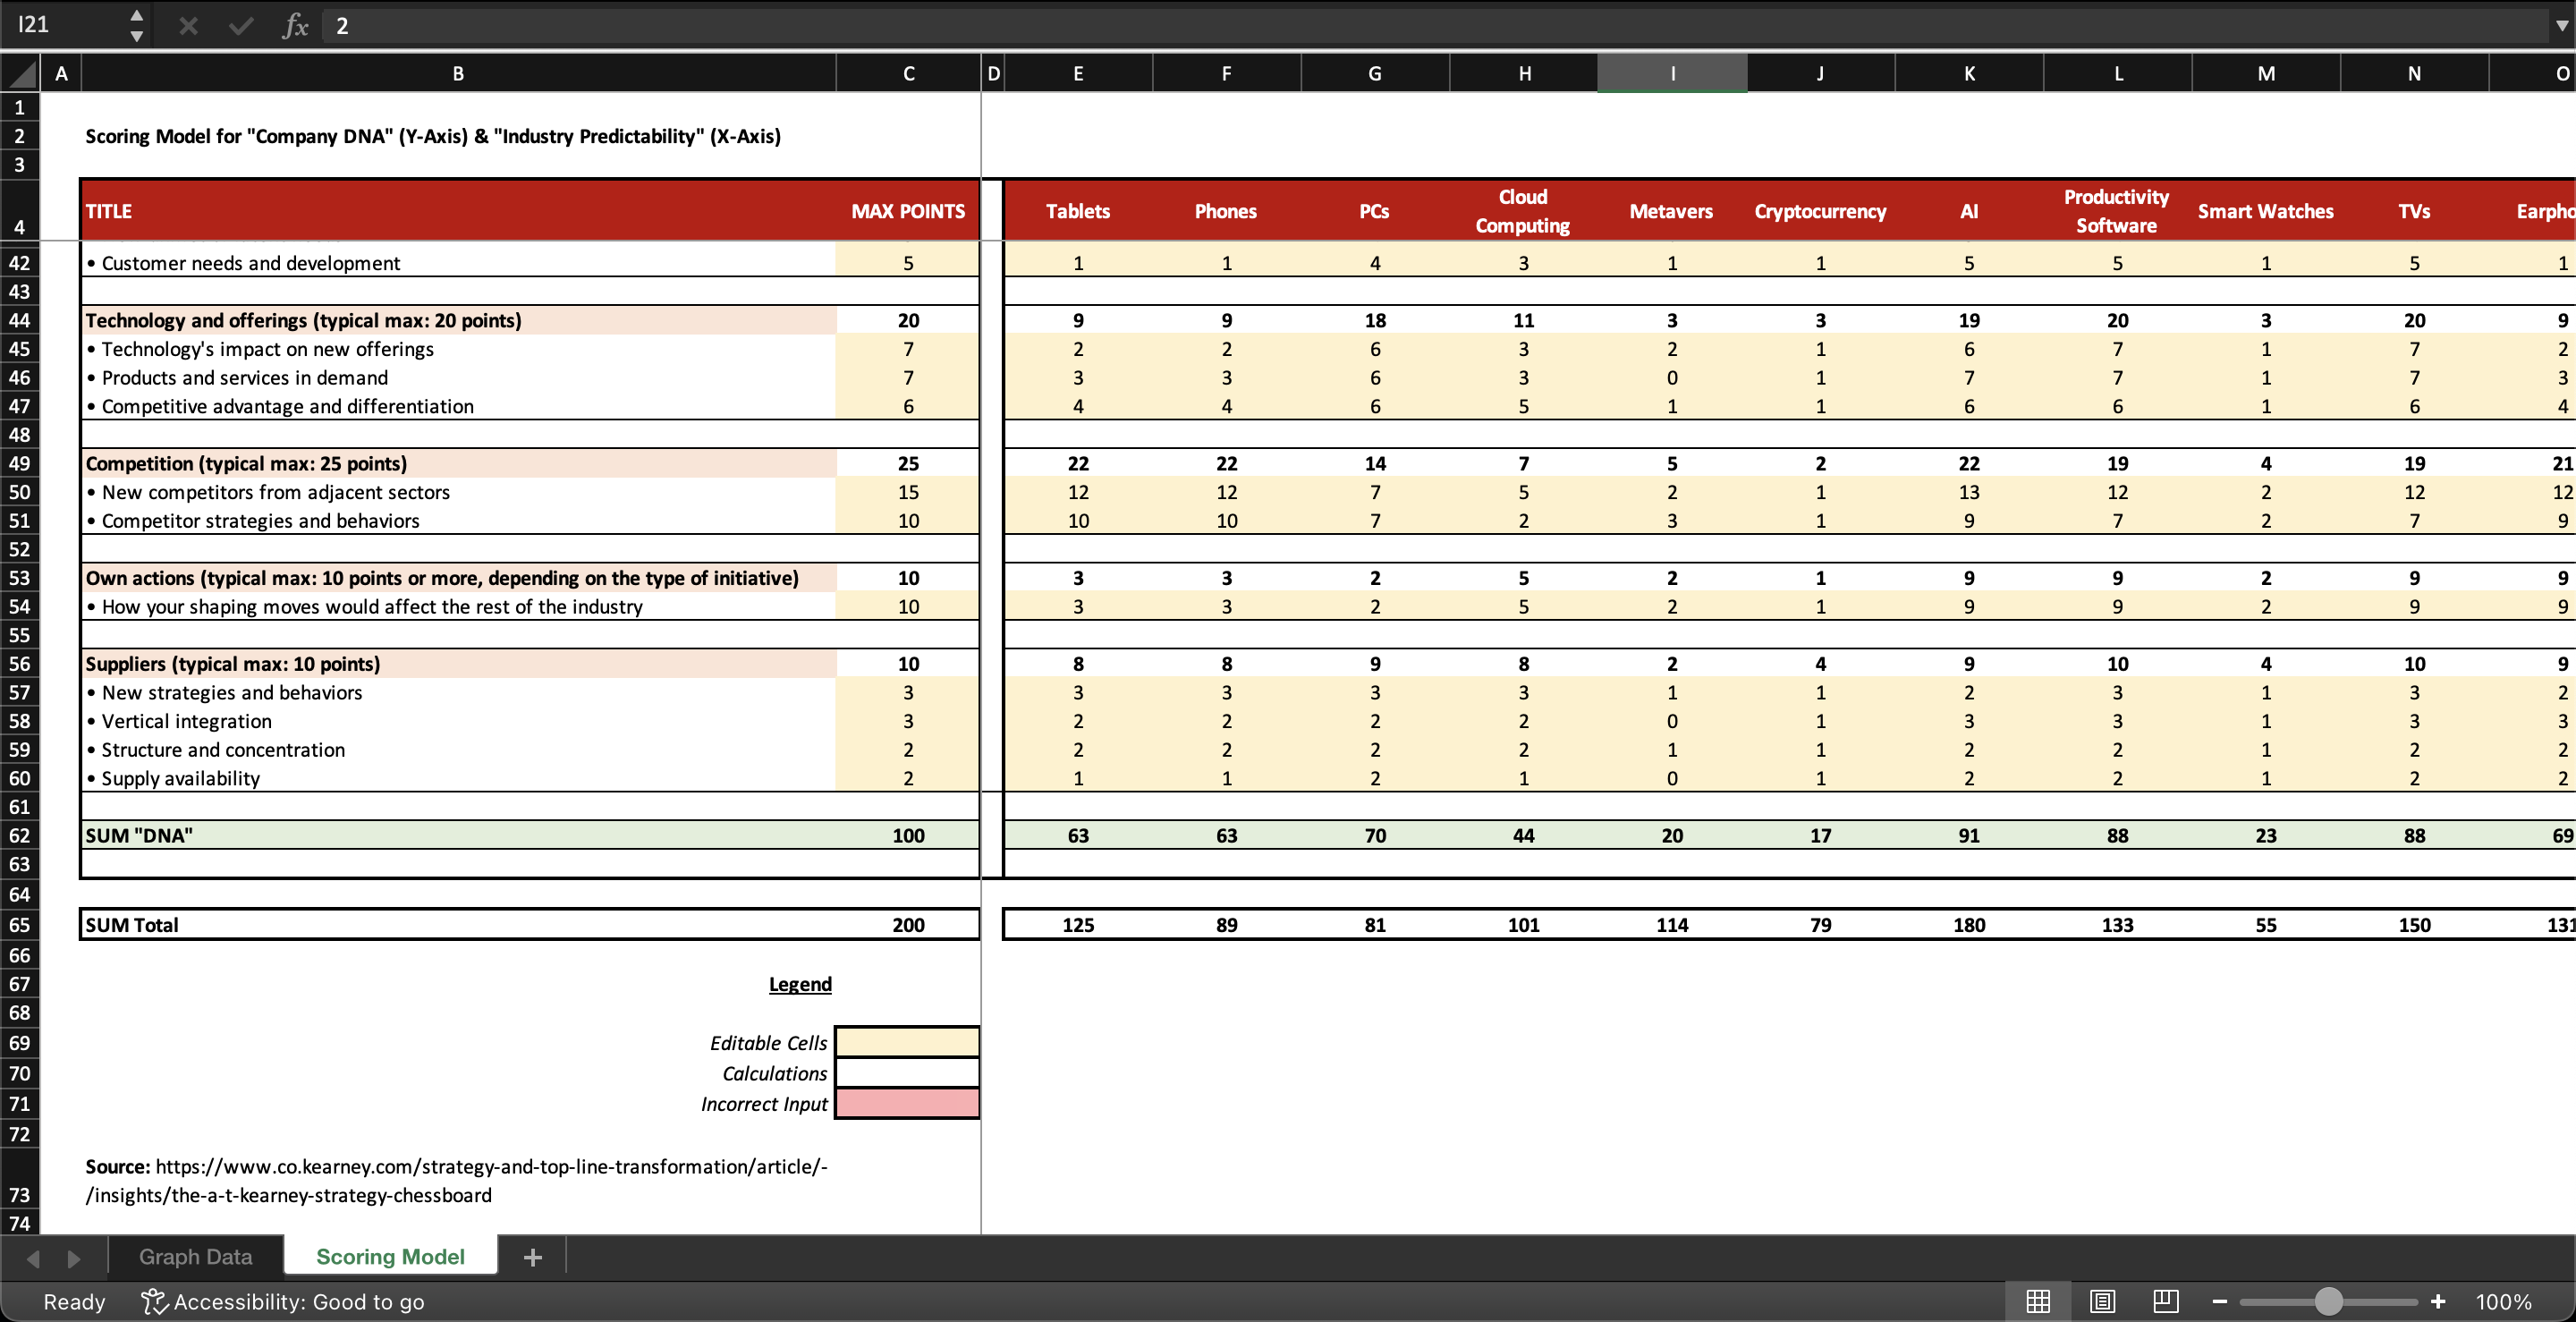Click the Kearney source URL text
The width and height of the screenshot is (2576, 1322).
(x=457, y=1180)
